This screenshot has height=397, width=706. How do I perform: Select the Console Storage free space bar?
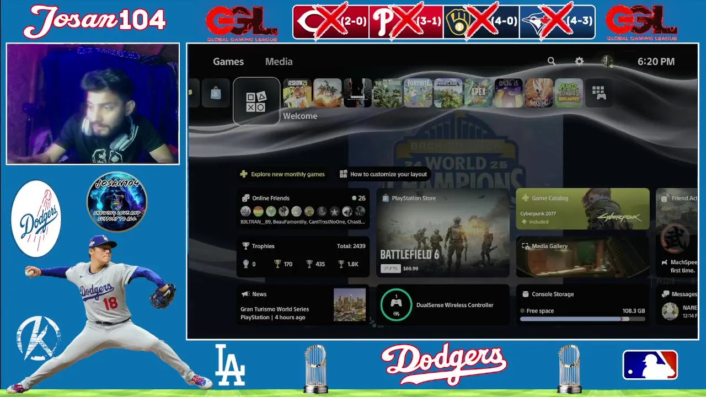pyautogui.click(x=582, y=319)
